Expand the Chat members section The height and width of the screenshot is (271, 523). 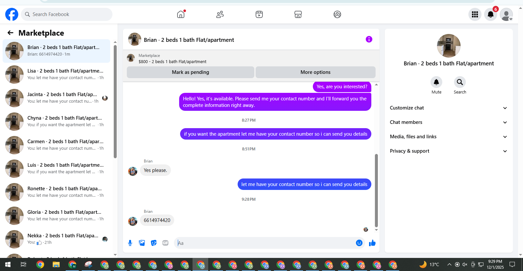pyautogui.click(x=448, y=122)
